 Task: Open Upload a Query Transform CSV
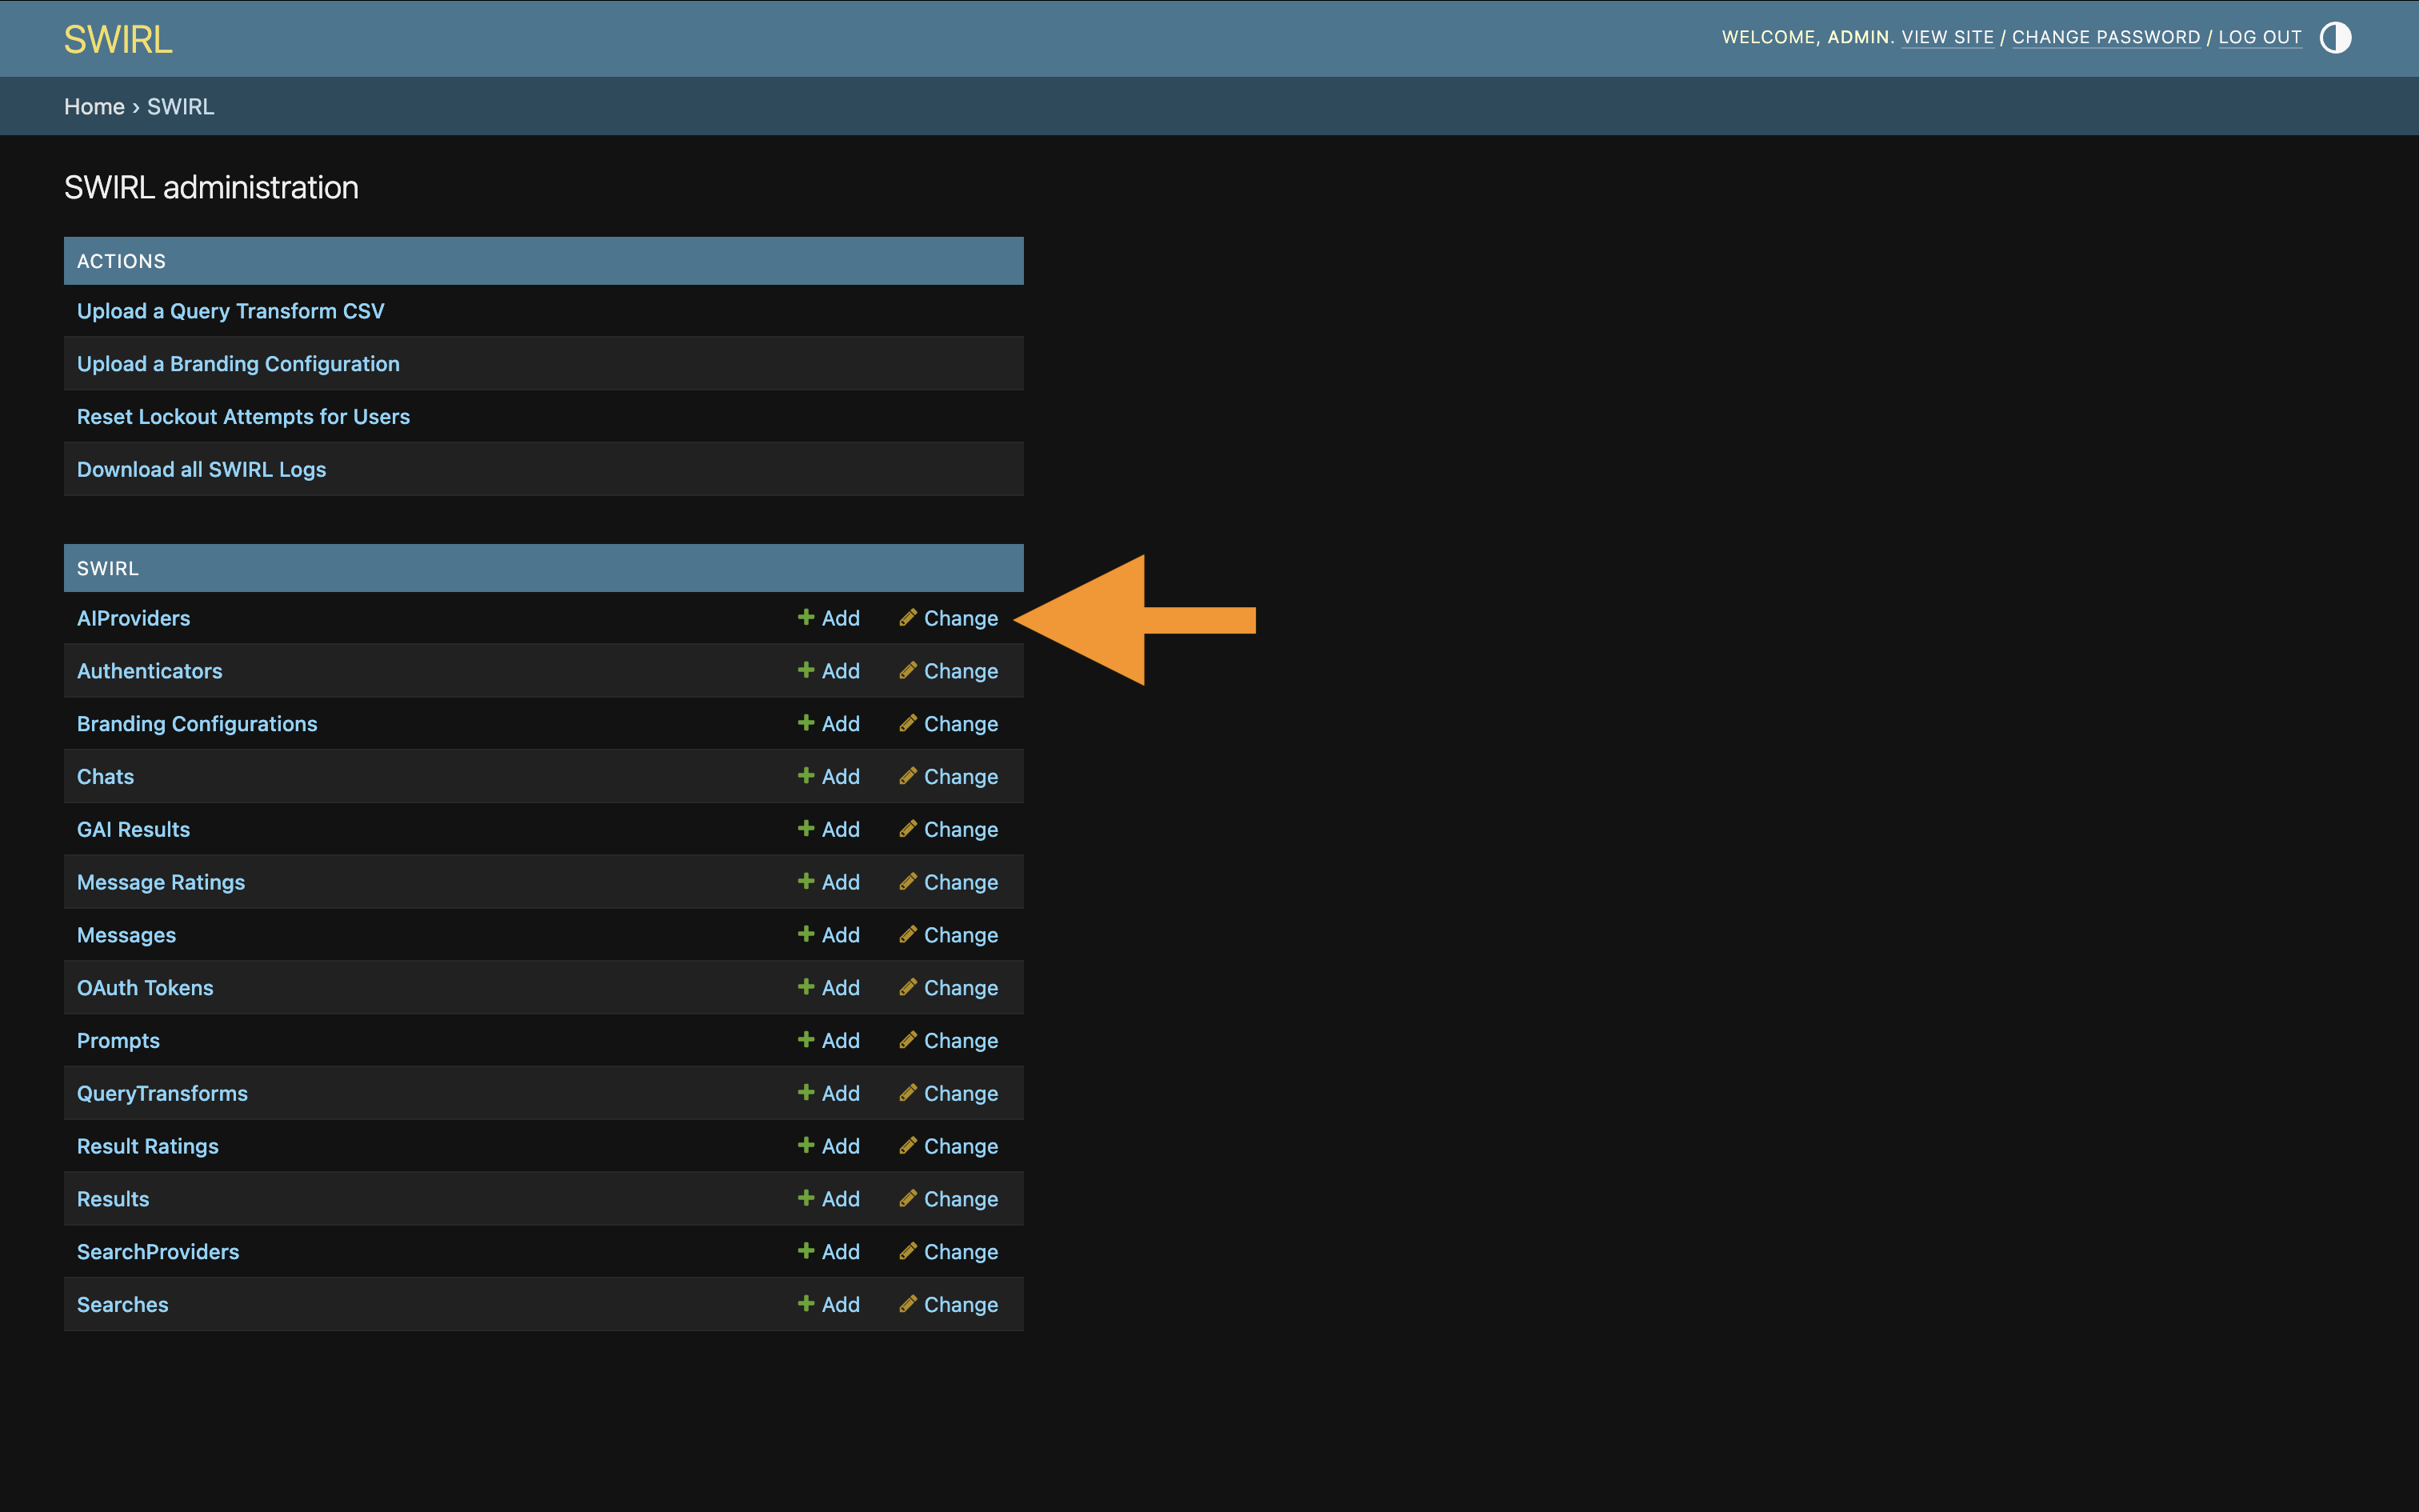231,311
